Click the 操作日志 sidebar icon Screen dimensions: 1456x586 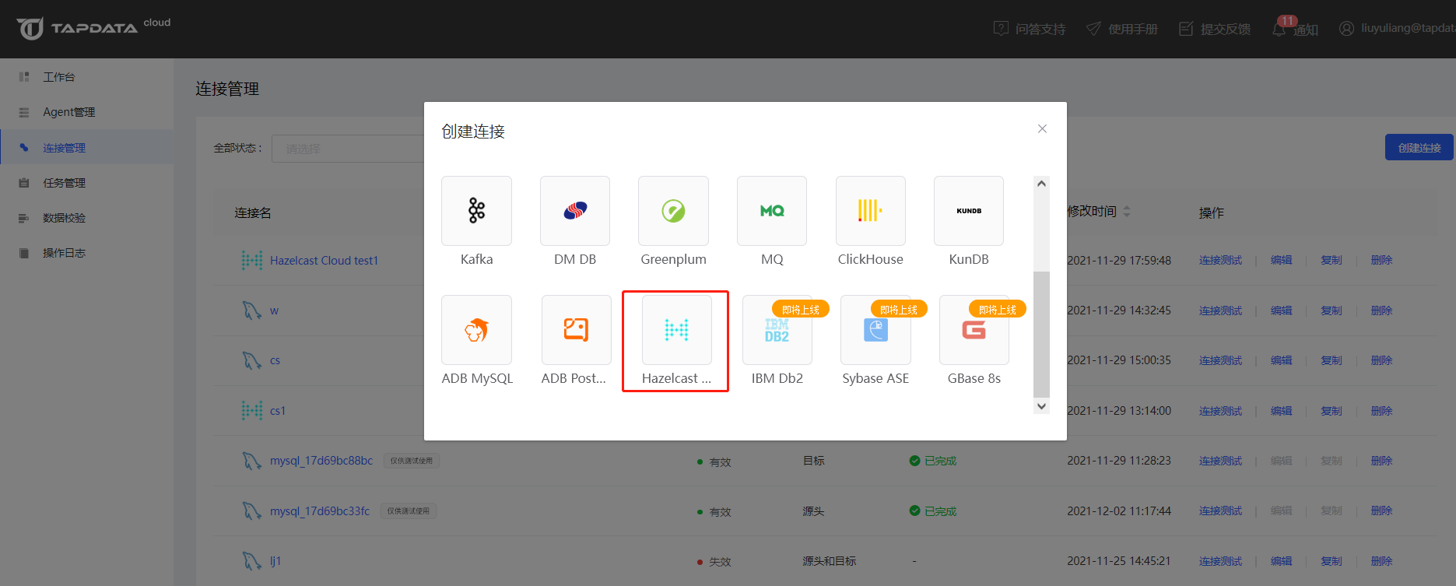click(x=24, y=253)
